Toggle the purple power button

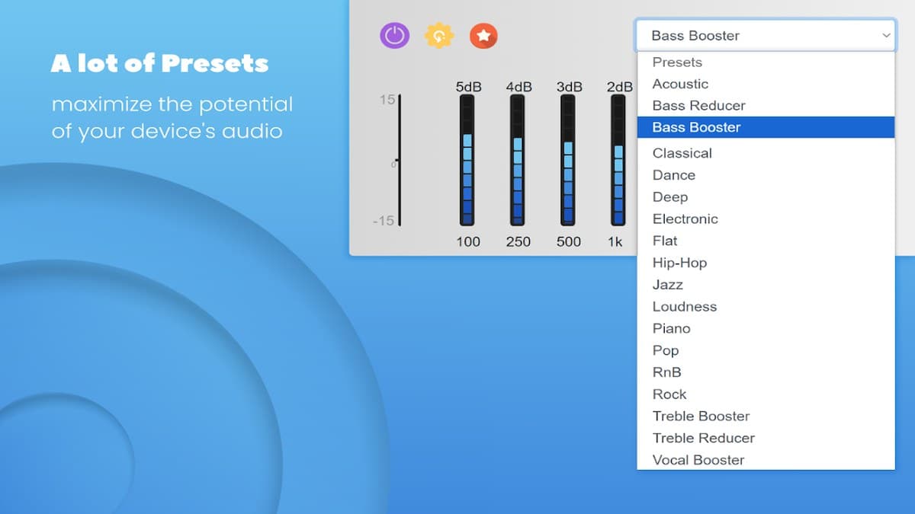(395, 36)
